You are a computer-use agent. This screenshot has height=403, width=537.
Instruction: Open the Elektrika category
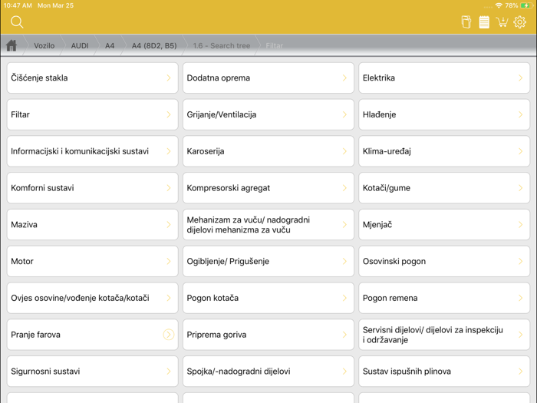pyautogui.click(x=444, y=78)
